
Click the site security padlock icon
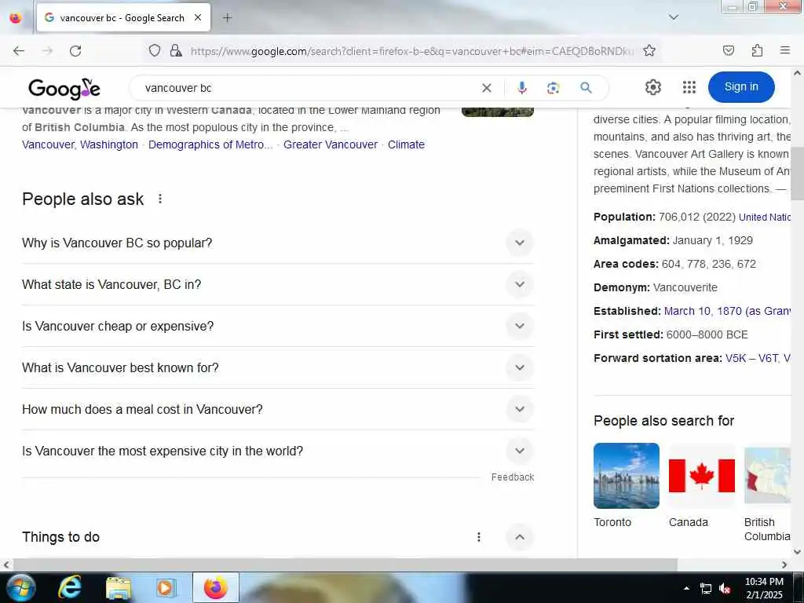pyautogui.click(x=176, y=50)
